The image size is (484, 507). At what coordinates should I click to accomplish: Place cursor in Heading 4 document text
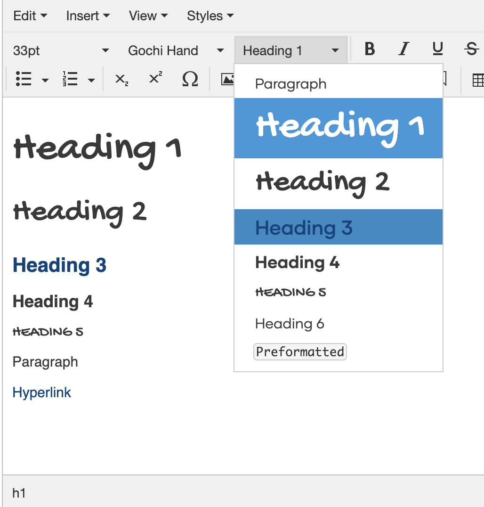pyautogui.click(x=53, y=302)
